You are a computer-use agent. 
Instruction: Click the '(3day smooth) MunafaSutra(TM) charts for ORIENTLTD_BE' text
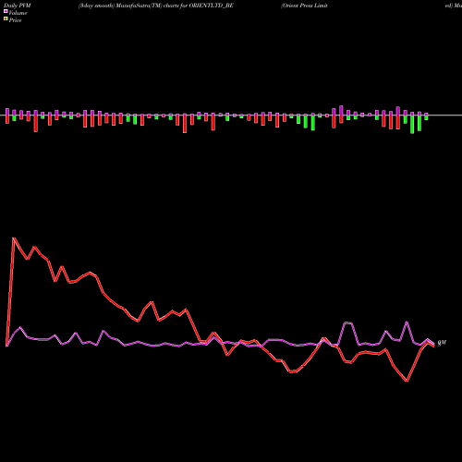pyautogui.click(x=156, y=6)
